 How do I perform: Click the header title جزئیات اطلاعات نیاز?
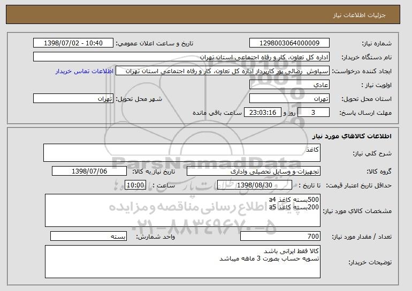pyautogui.click(x=359, y=15)
